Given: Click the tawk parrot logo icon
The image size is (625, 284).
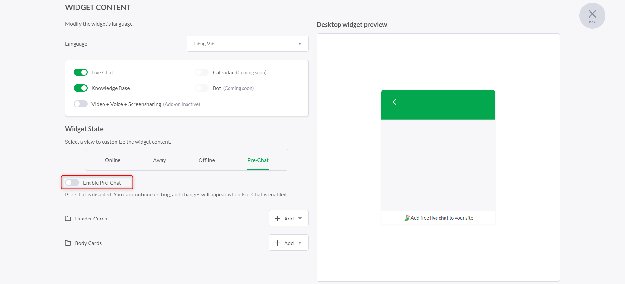Looking at the screenshot, I should coord(406,218).
